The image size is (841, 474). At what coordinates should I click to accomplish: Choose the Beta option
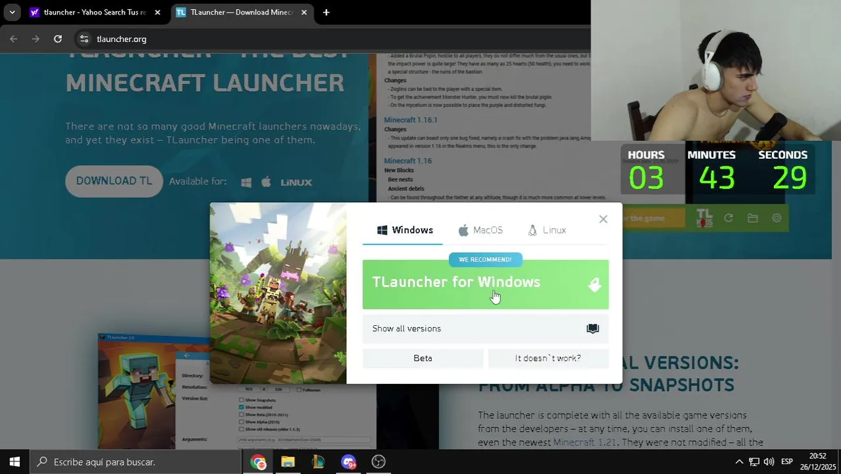coord(422,358)
